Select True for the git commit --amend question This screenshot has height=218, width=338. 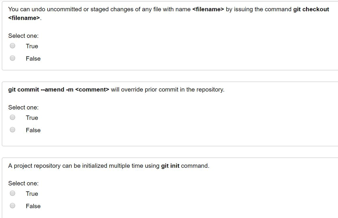[12, 117]
